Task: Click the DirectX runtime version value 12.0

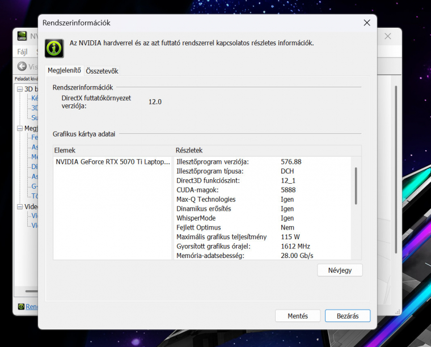Action: [155, 102]
